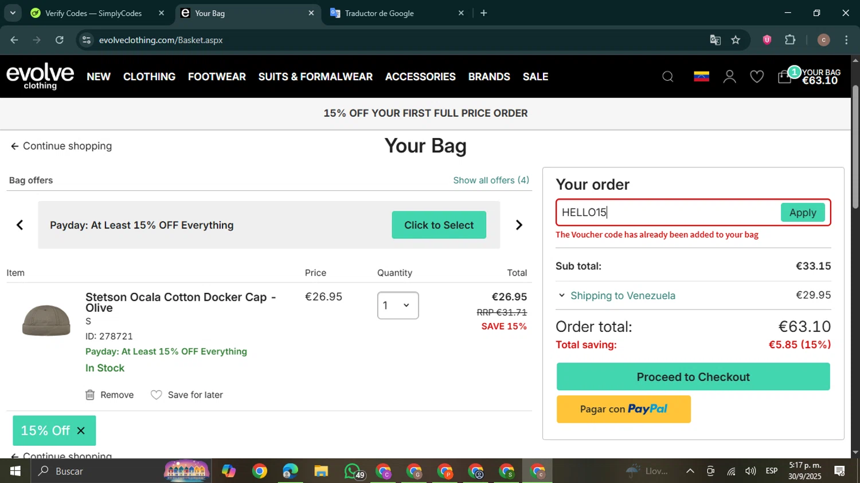Image resolution: width=860 pixels, height=483 pixels.
Task: Open the taskbar clock and date
Action: click(805, 471)
